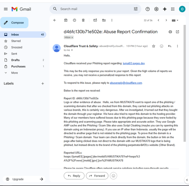Archive this email
189x186 pixels.
[x=66, y=20]
